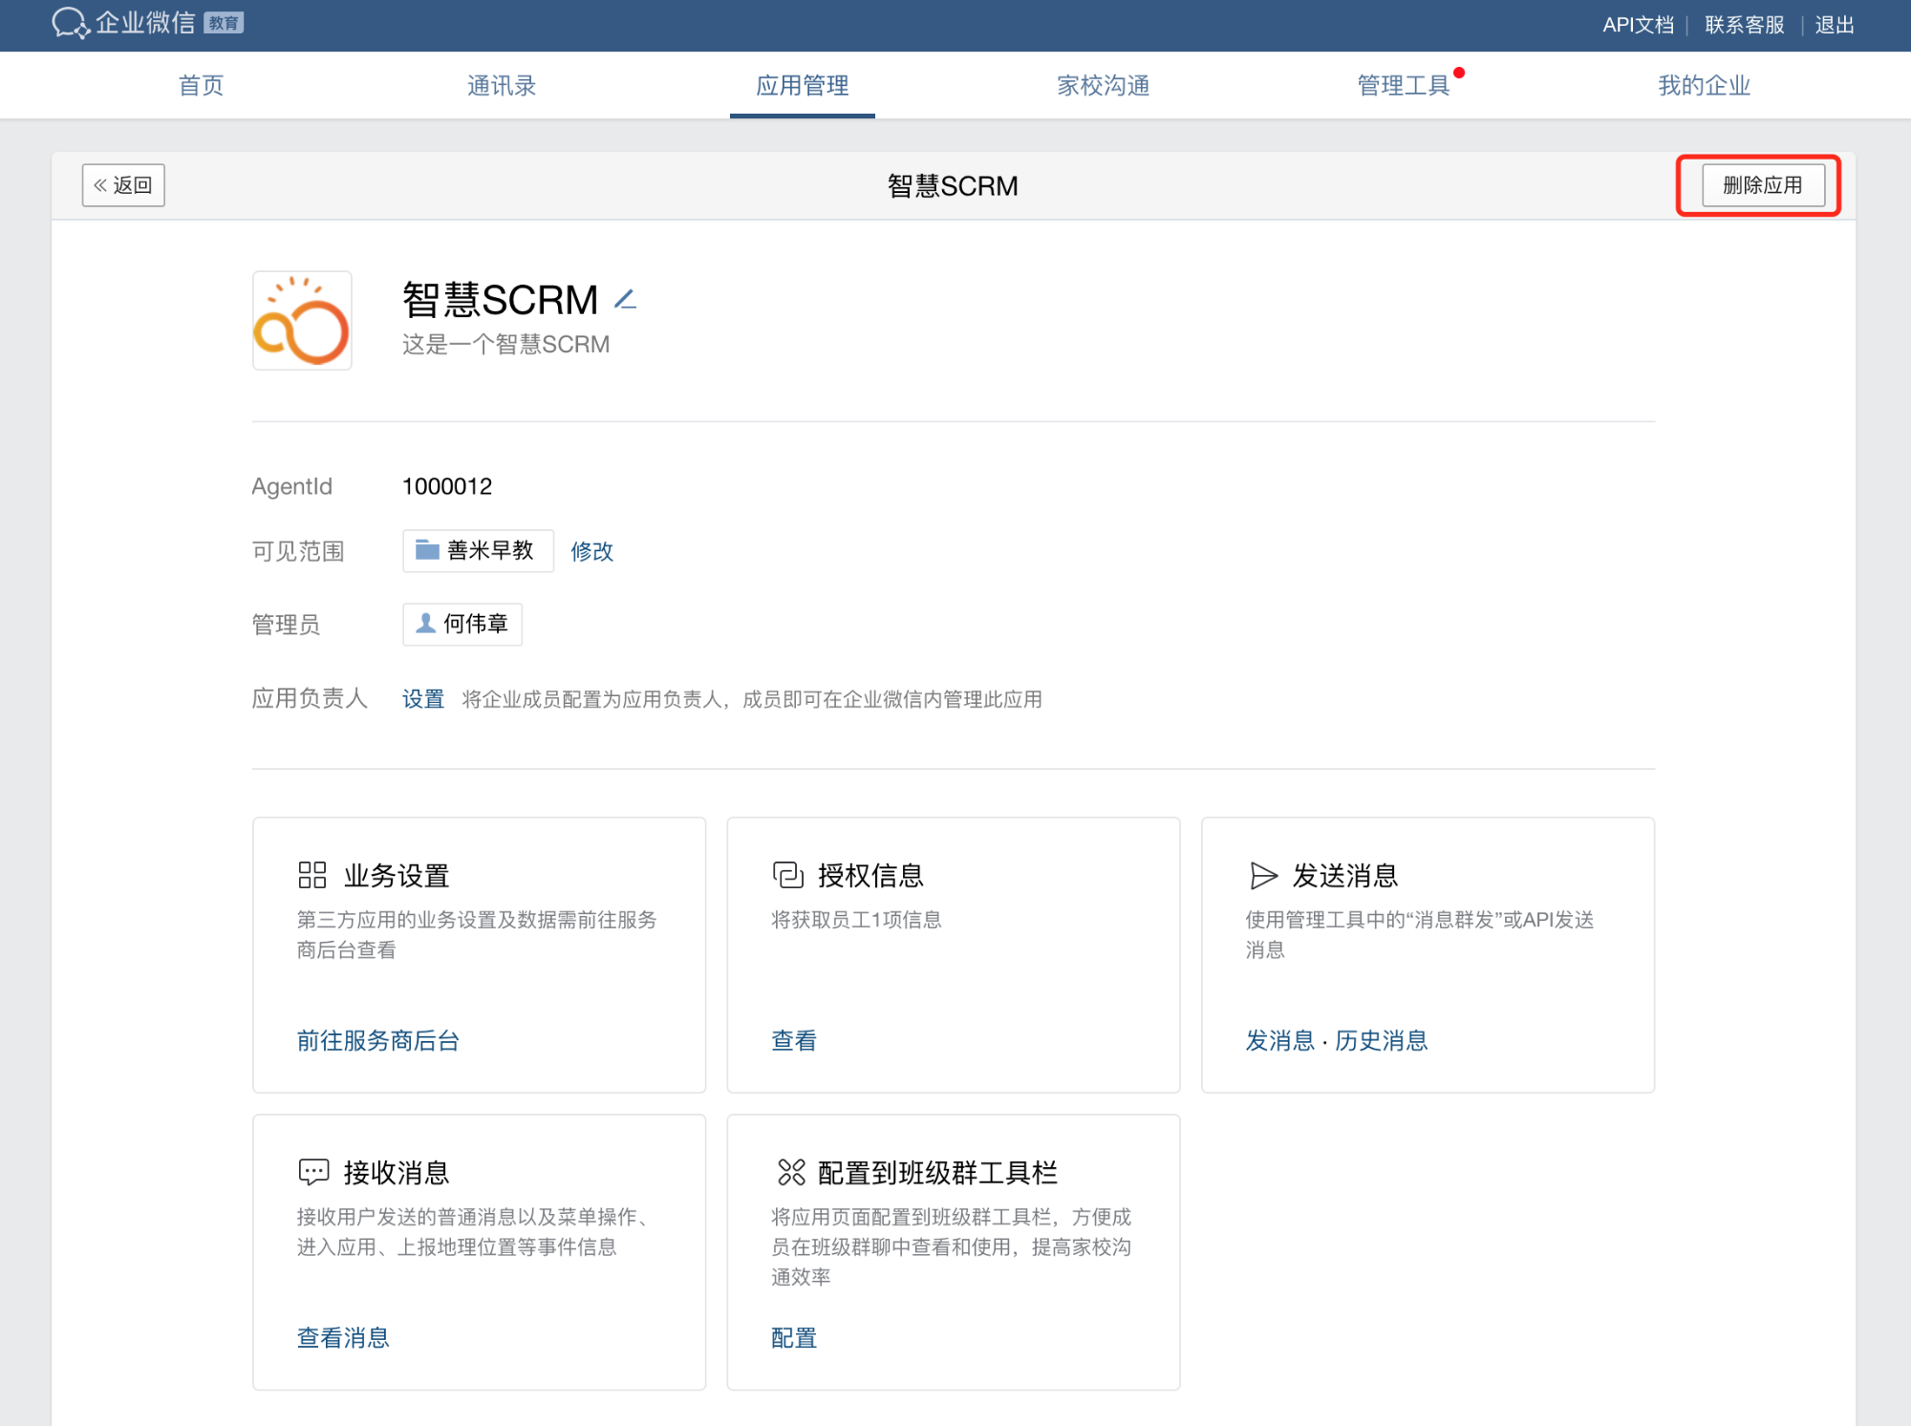Click 修改 link for visible range
Viewport: 1911px width, 1426px height.
(591, 551)
